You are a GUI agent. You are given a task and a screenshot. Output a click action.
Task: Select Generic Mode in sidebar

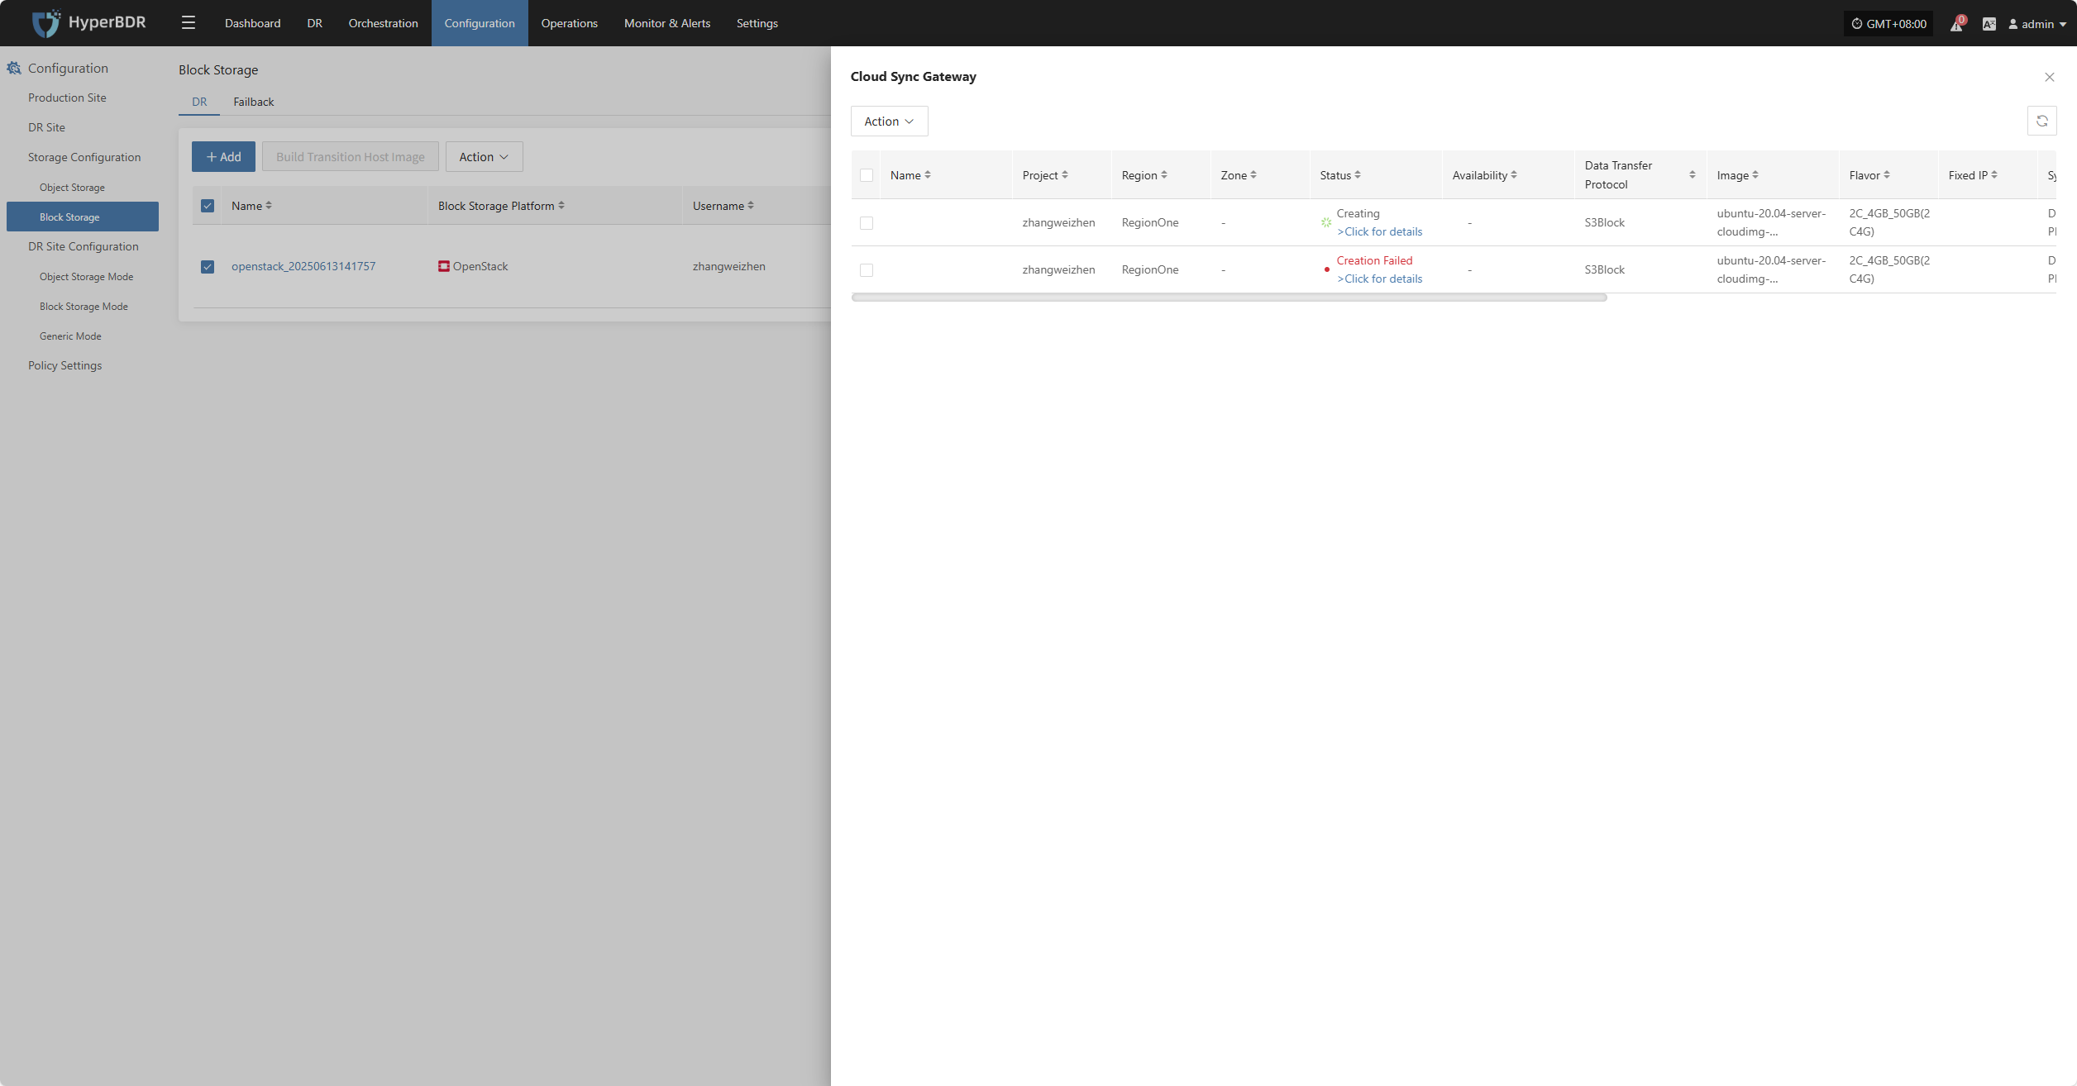coord(70,336)
